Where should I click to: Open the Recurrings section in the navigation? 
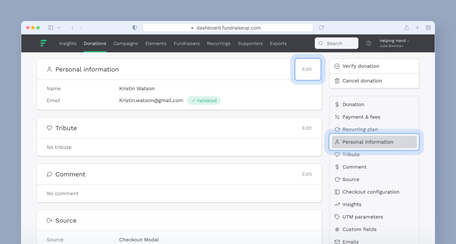click(218, 43)
